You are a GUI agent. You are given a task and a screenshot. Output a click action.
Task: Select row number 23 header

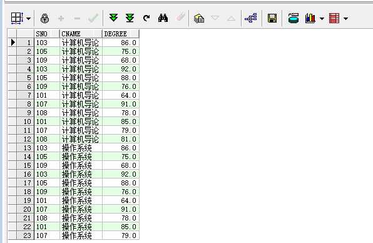click(26, 235)
